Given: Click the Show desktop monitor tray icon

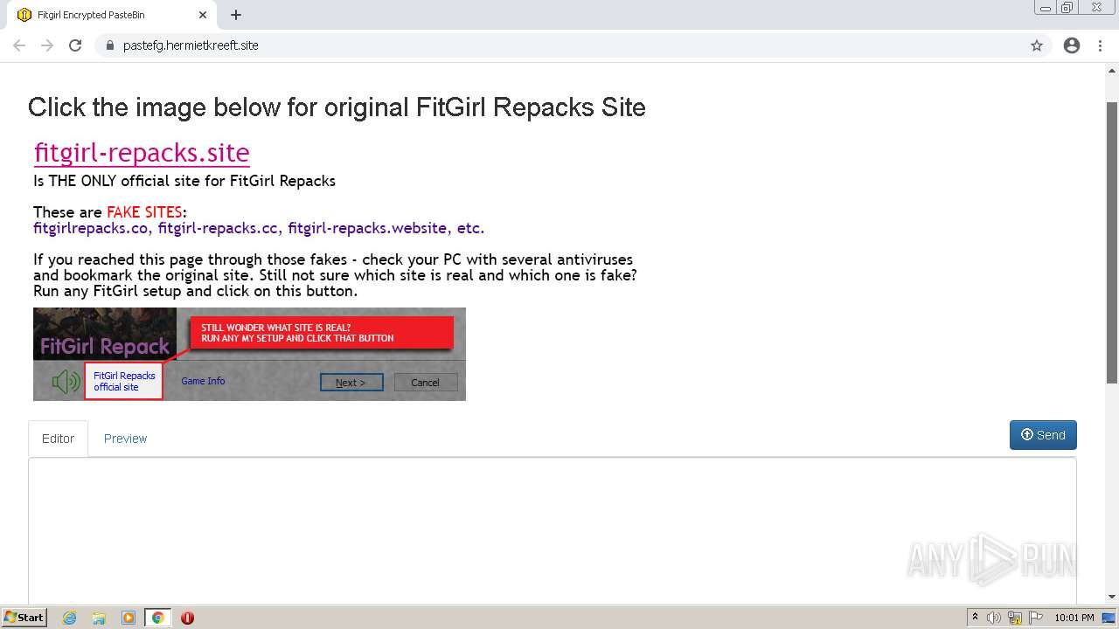Looking at the screenshot, I should coord(1109,618).
